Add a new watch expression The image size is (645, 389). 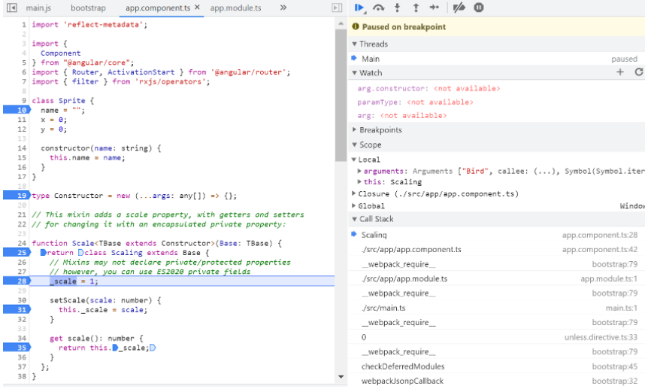[x=620, y=72]
